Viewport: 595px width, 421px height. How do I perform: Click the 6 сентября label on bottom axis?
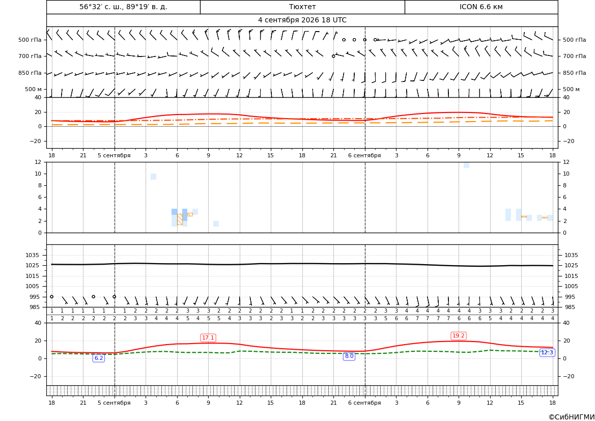point(364,403)
